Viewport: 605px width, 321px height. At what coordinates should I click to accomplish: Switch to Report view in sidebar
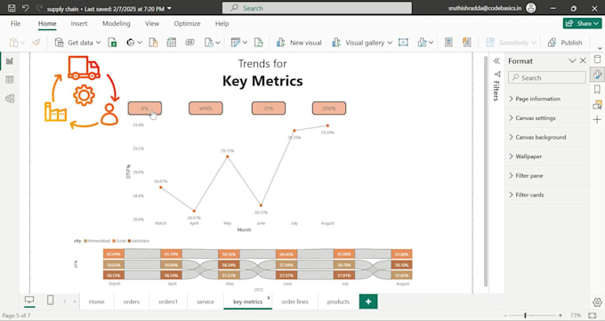[10, 61]
